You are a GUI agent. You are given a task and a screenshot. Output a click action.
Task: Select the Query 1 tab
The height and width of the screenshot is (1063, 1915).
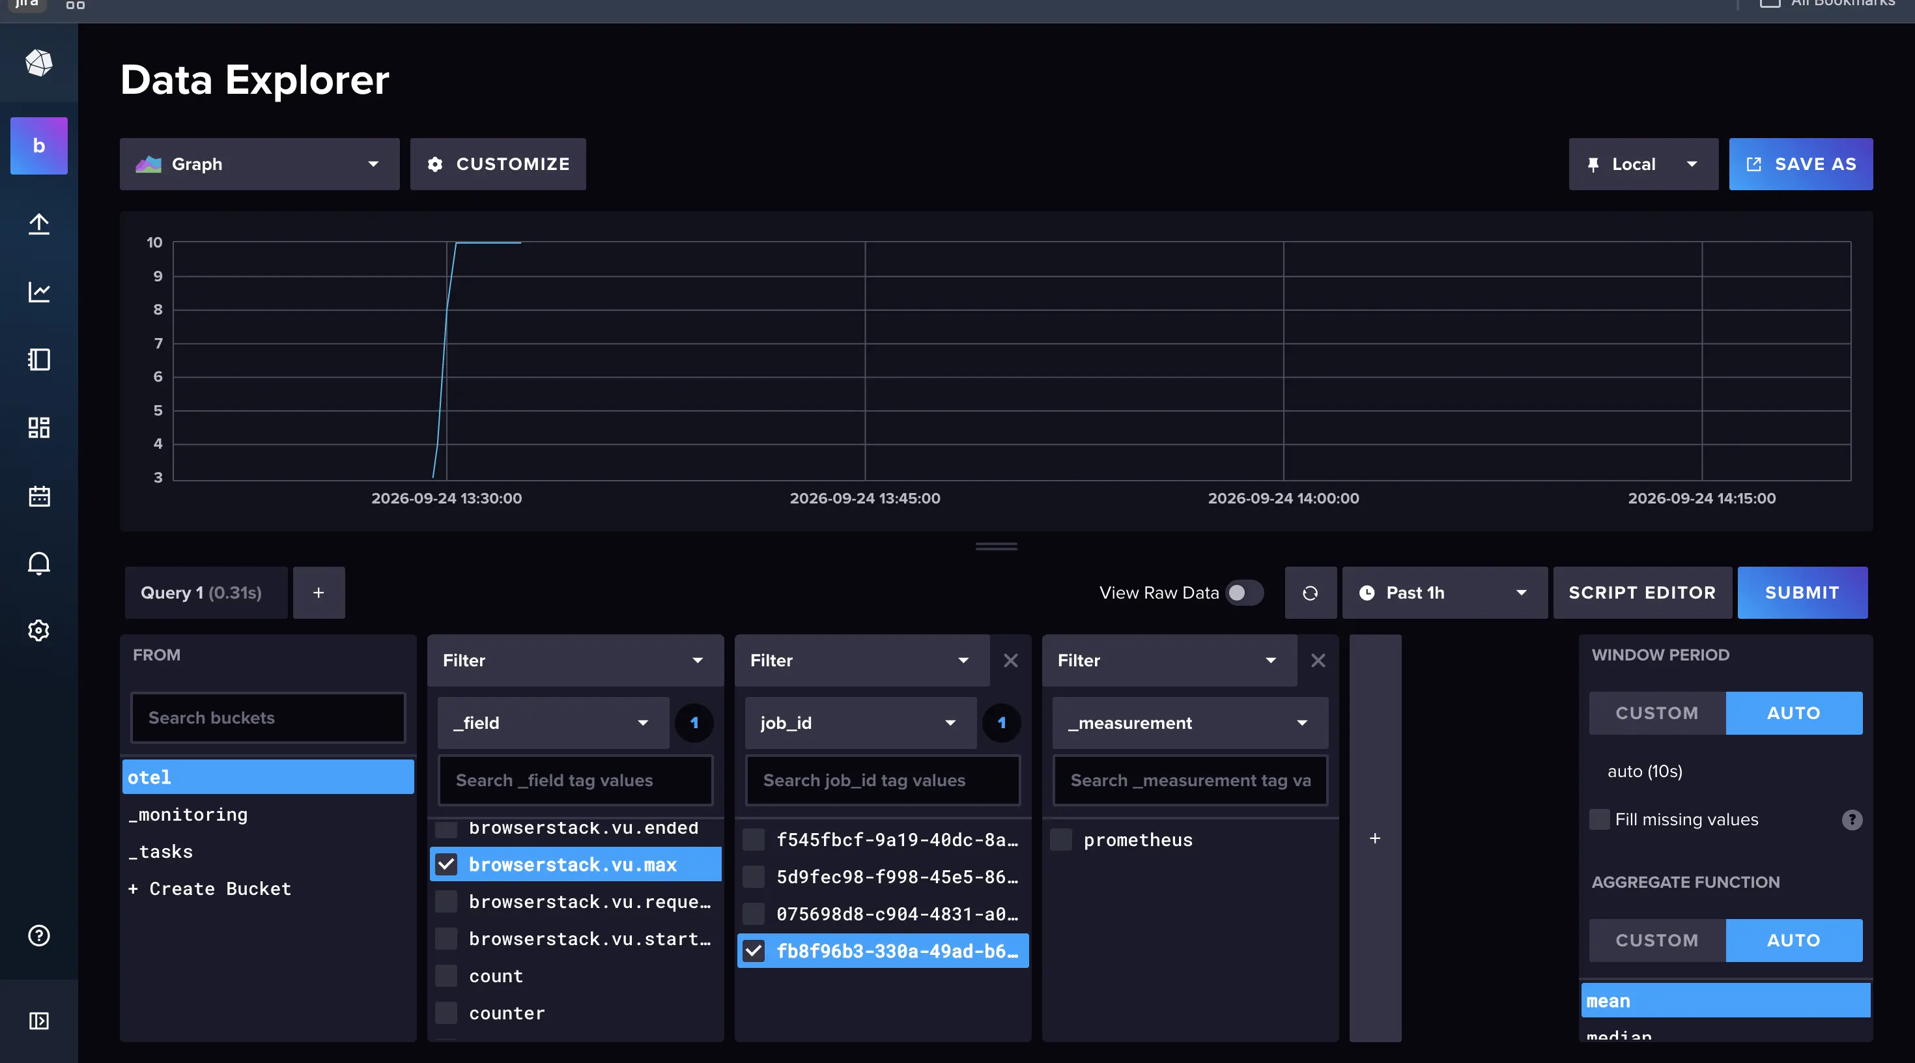[x=206, y=593]
